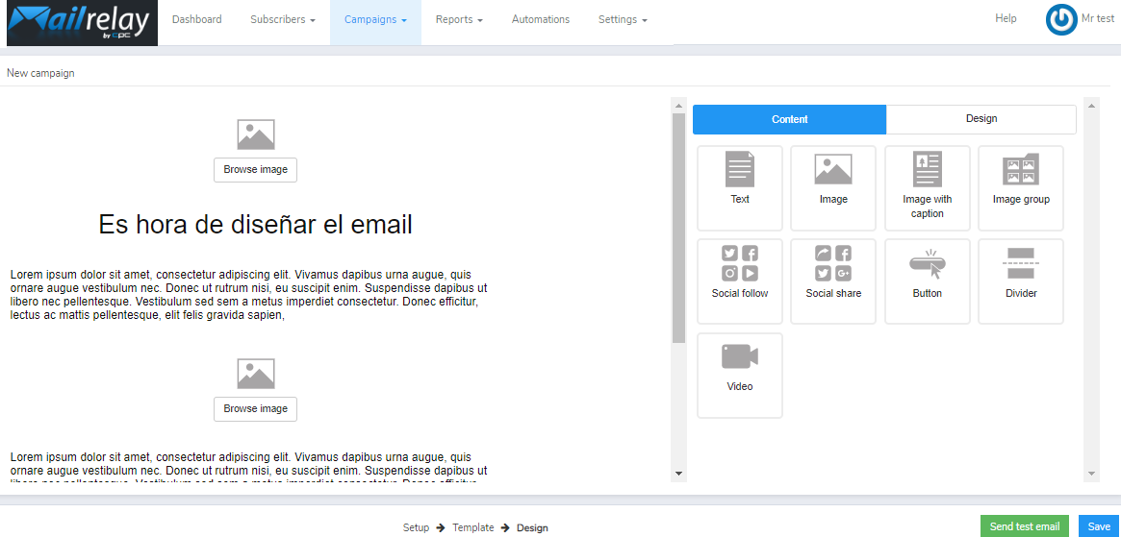Image resolution: width=1121 pixels, height=537 pixels.
Task: Click content panel scrollbar down arrow
Action: click(x=1091, y=474)
